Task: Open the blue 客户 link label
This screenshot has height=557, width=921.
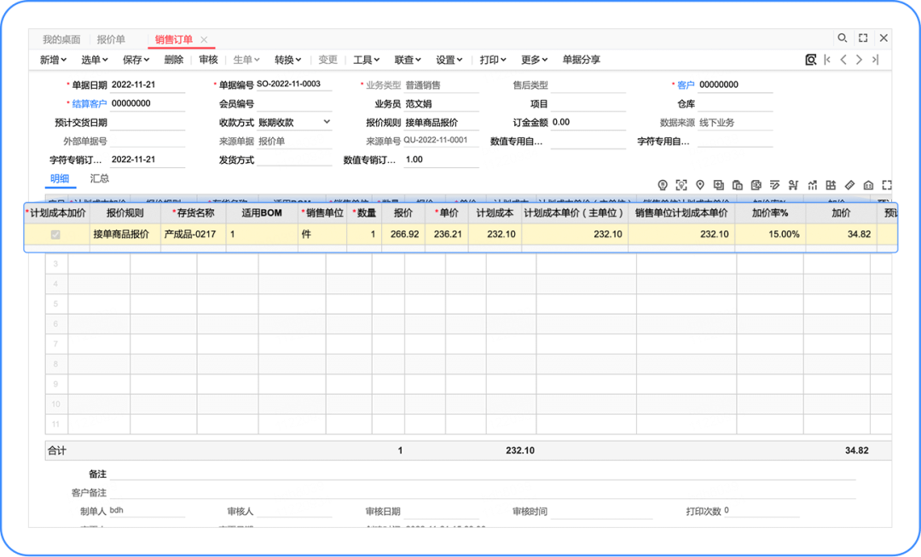Action: (x=686, y=85)
